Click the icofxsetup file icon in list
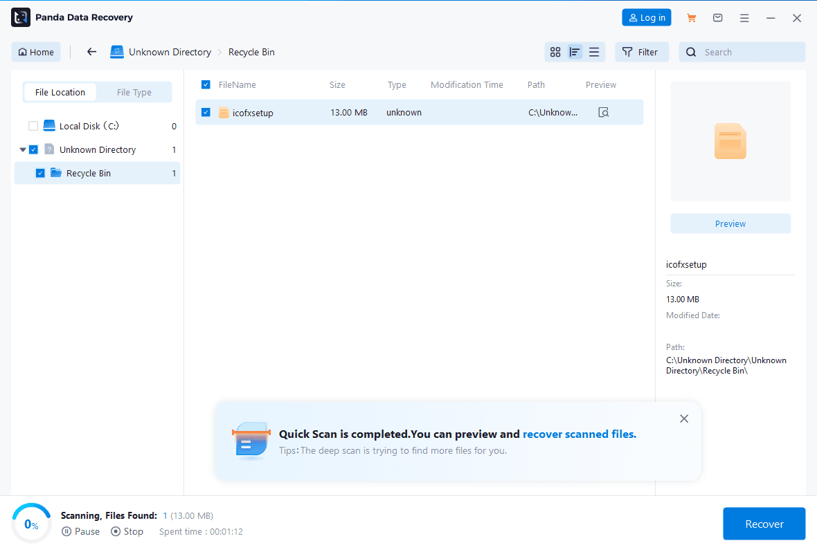 224,112
